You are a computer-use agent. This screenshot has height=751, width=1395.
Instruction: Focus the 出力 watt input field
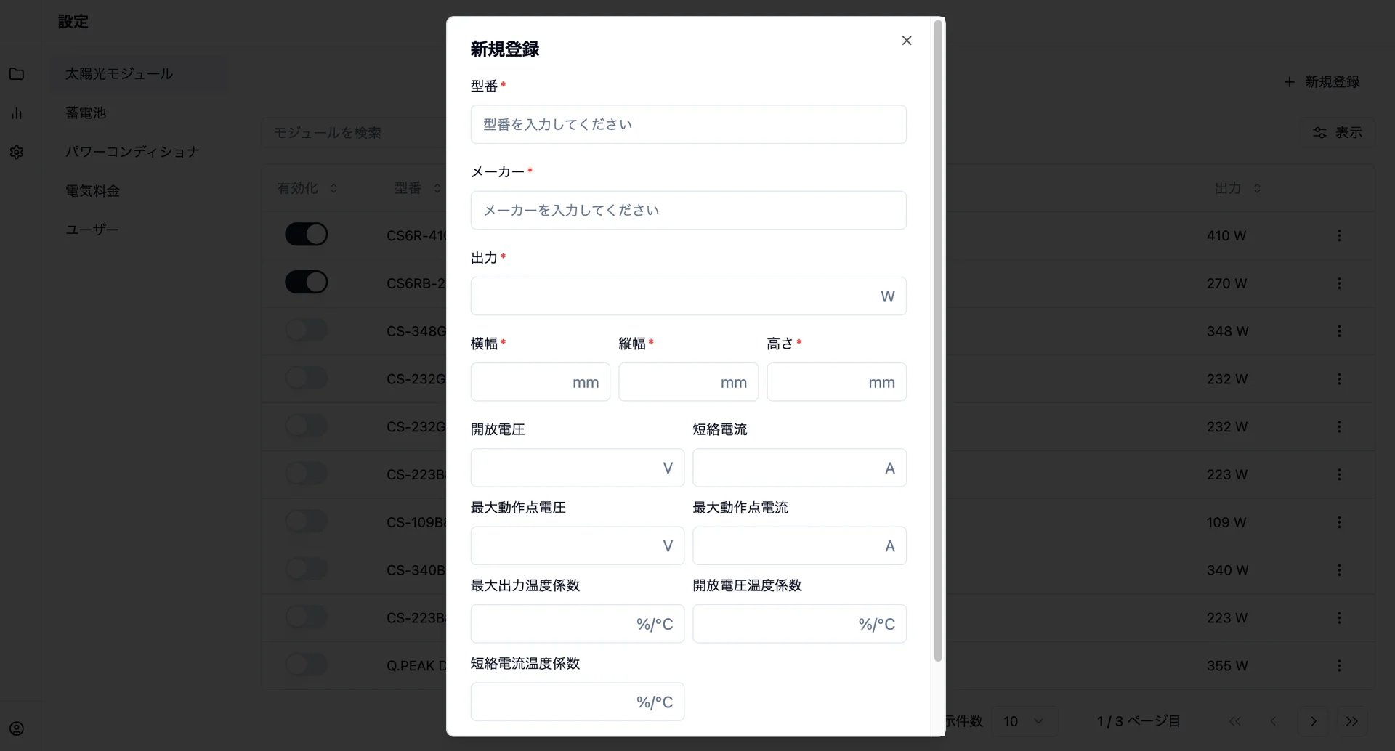688,296
